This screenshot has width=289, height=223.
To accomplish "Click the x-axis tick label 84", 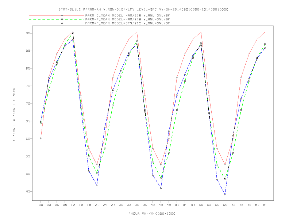I will pos(265,205).
